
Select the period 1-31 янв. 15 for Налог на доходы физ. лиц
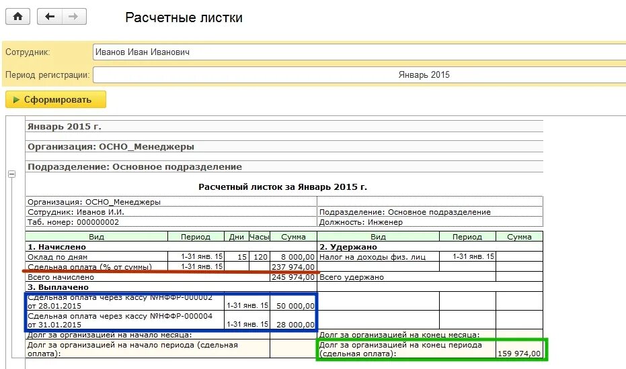(467, 257)
